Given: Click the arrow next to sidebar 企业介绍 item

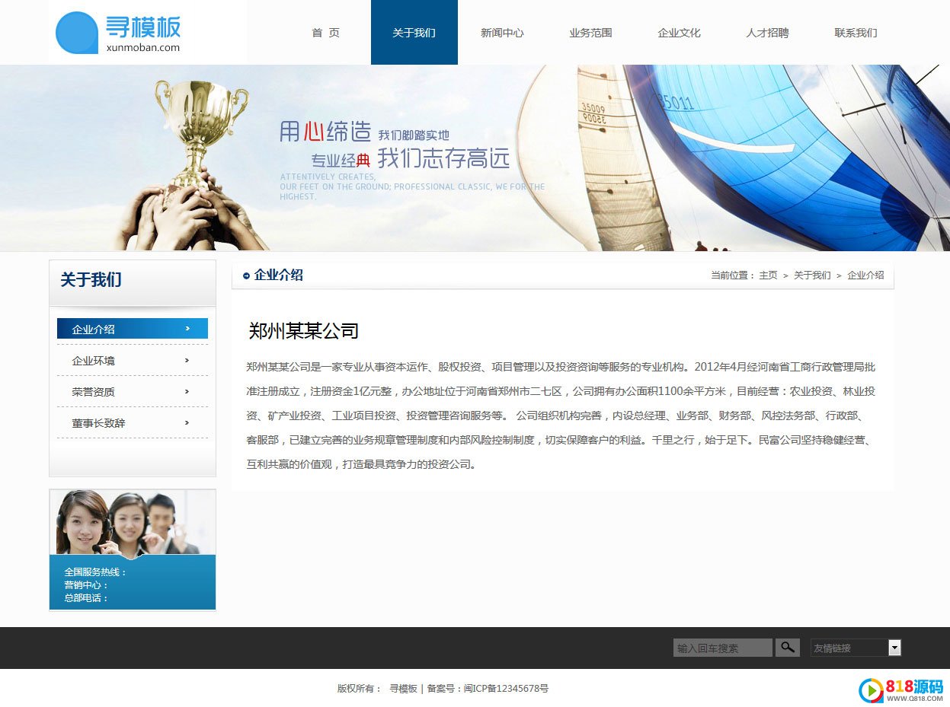Looking at the screenshot, I should 187,329.
